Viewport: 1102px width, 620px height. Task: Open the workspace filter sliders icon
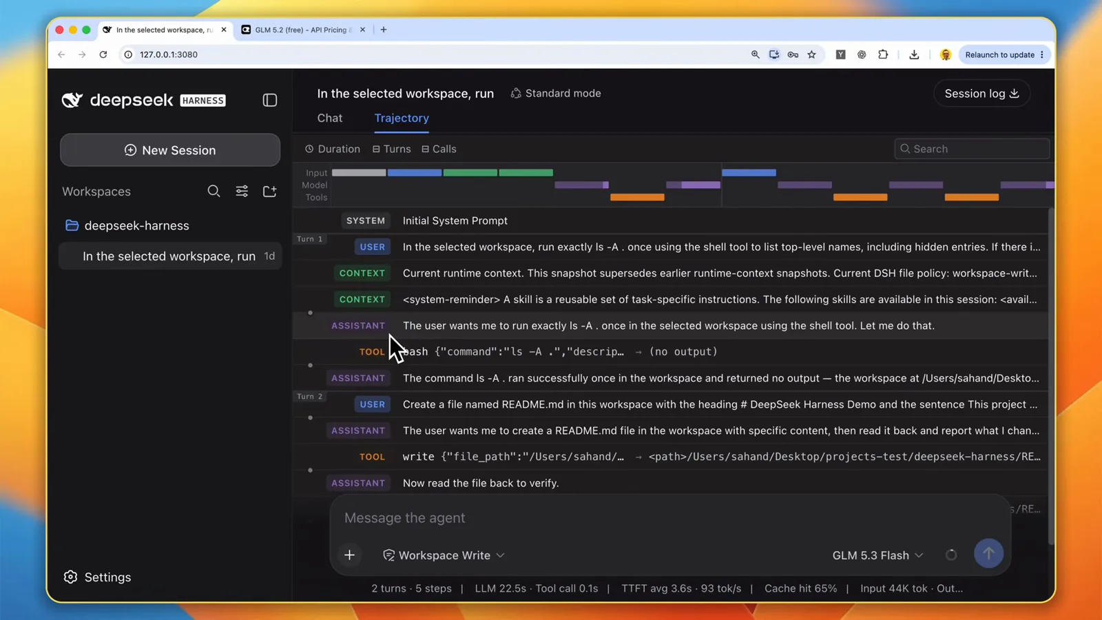[242, 191]
